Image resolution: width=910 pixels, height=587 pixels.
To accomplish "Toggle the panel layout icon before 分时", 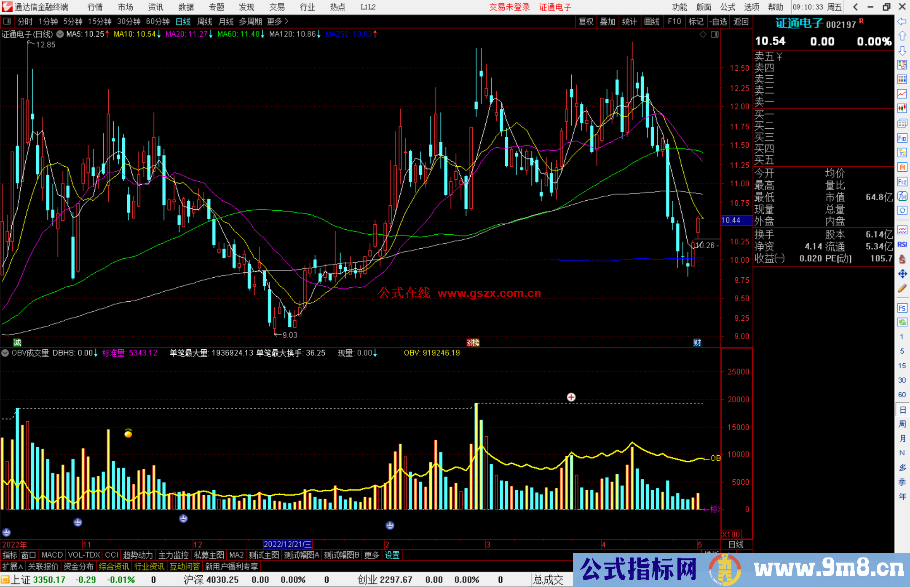I will coord(7,21).
